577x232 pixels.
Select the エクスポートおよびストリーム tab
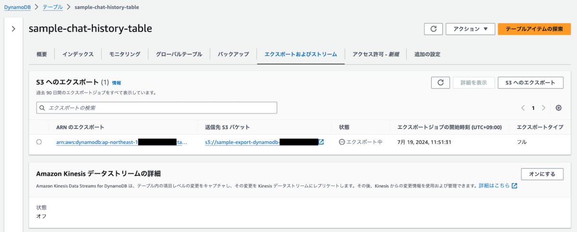[301, 54]
